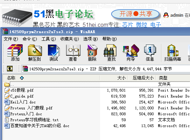Click the Word icon of Proteus入门.doc
Screen dimensions: 190x140
point(7,114)
